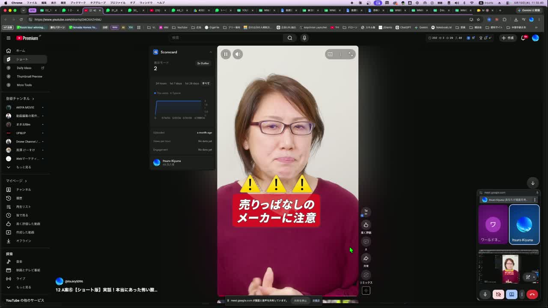Stop sharing via 共有を停止 button
The width and height of the screenshot is (548, 308).
pyautogui.click(x=300, y=301)
